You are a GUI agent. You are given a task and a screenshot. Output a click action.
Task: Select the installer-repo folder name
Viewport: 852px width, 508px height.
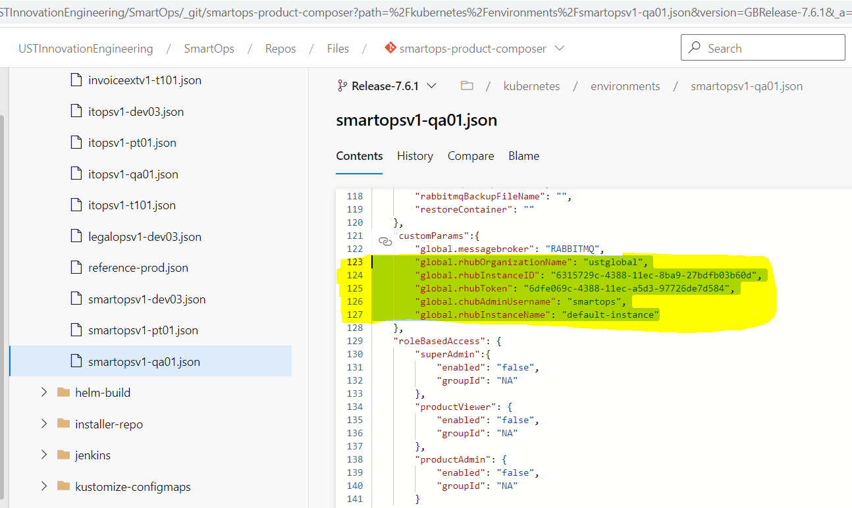pos(109,424)
